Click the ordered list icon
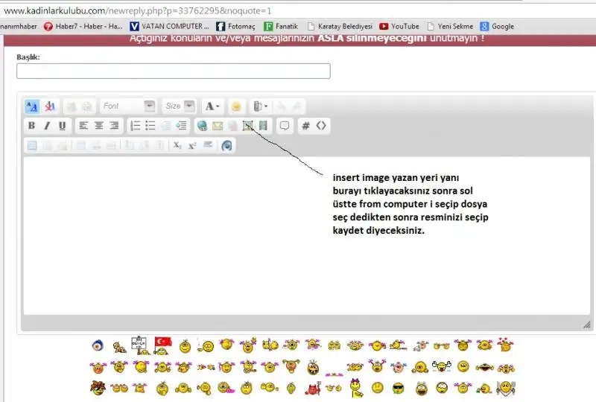Screen dimensions: 596x402 pyautogui.click(x=135, y=126)
